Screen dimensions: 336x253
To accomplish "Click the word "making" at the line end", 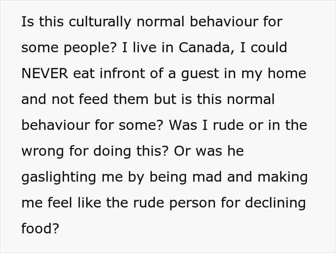I will (x=283, y=177).
